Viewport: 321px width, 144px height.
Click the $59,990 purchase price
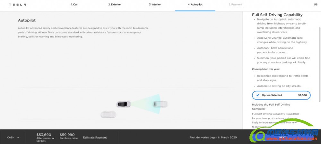pyautogui.click(x=67, y=135)
